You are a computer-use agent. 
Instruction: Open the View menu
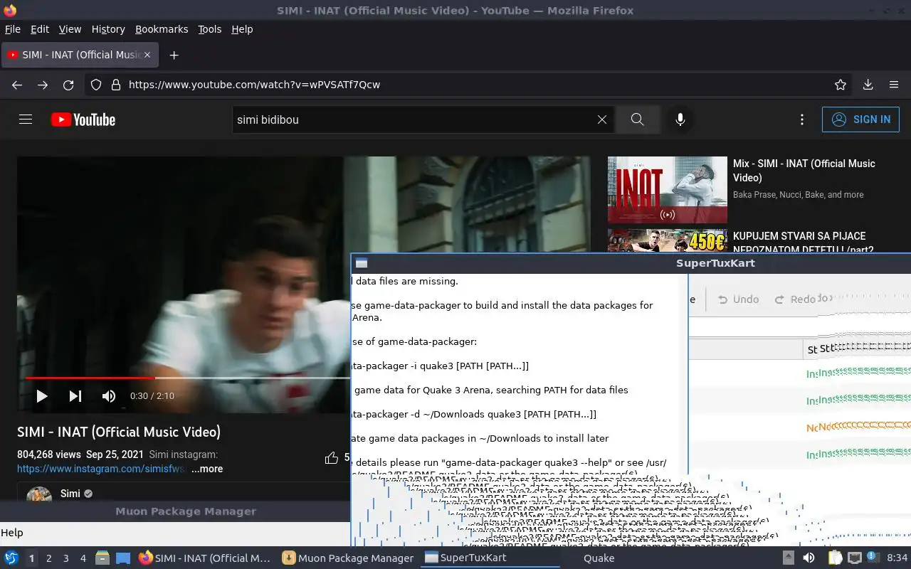pos(70,29)
